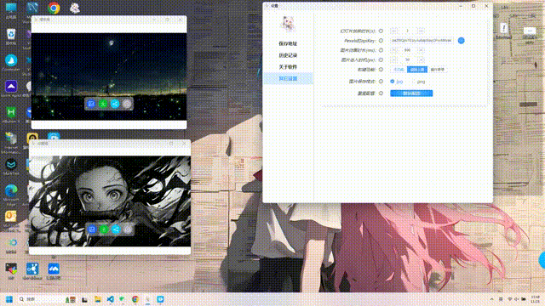Choose the highlighted blue middle segmented option

click(417, 70)
